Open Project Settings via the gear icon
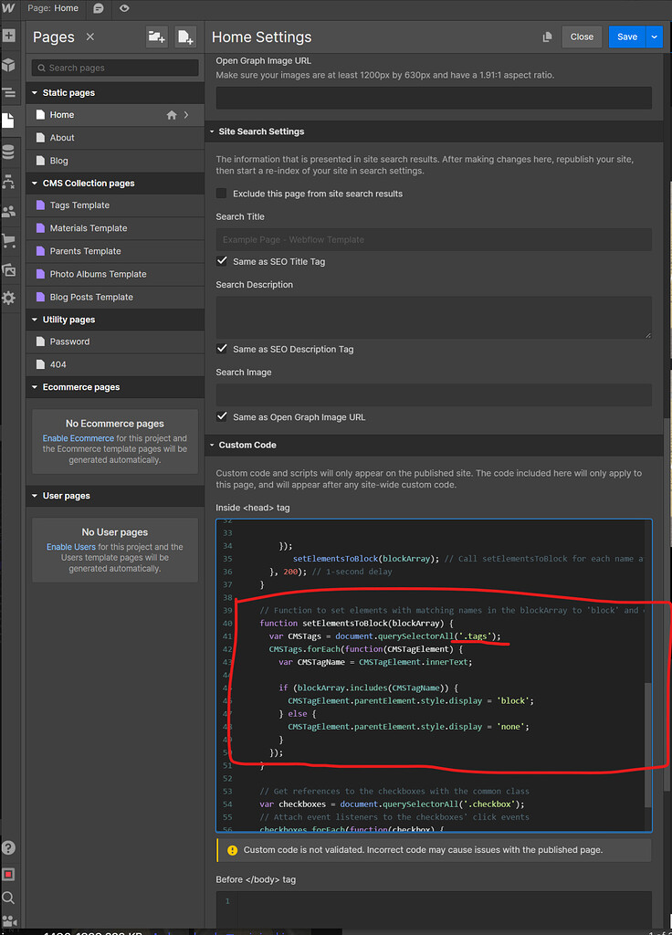This screenshot has width=672, height=935. (x=10, y=295)
